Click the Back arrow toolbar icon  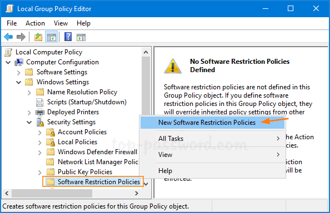(8, 37)
